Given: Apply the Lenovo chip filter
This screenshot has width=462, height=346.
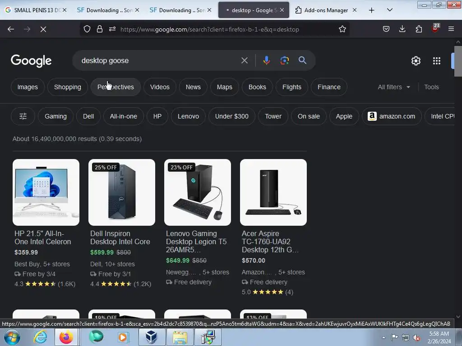Looking at the screenshot, I should [x=188, y=116].
